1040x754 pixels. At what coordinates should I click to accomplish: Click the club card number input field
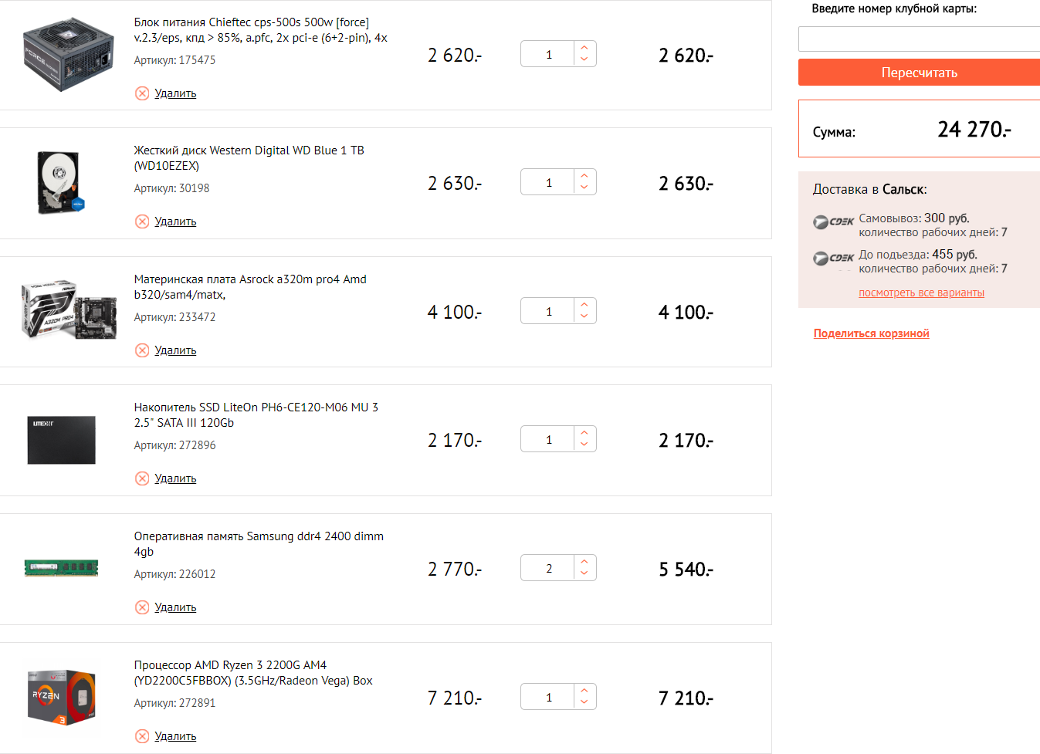[x=919, y=39]
